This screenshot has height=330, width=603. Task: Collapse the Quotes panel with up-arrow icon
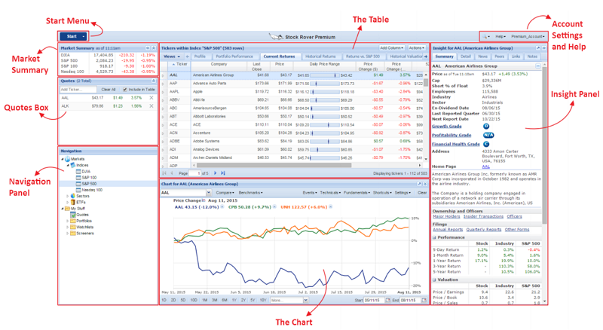tap(154, 81)
